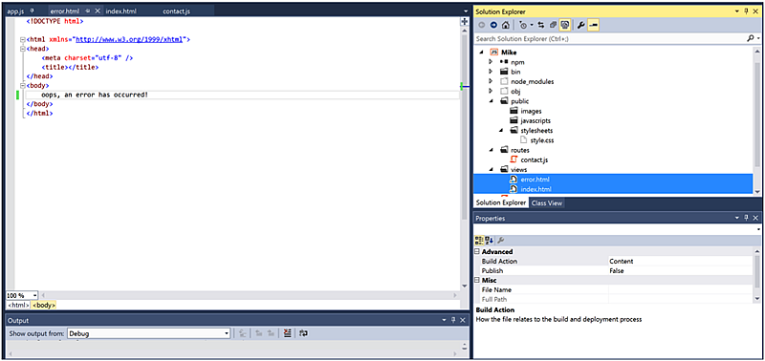The width and height of the screenshot is (765, 361).
Task: Toggle the pin on error.html tab
Action: tap(87, 11)
